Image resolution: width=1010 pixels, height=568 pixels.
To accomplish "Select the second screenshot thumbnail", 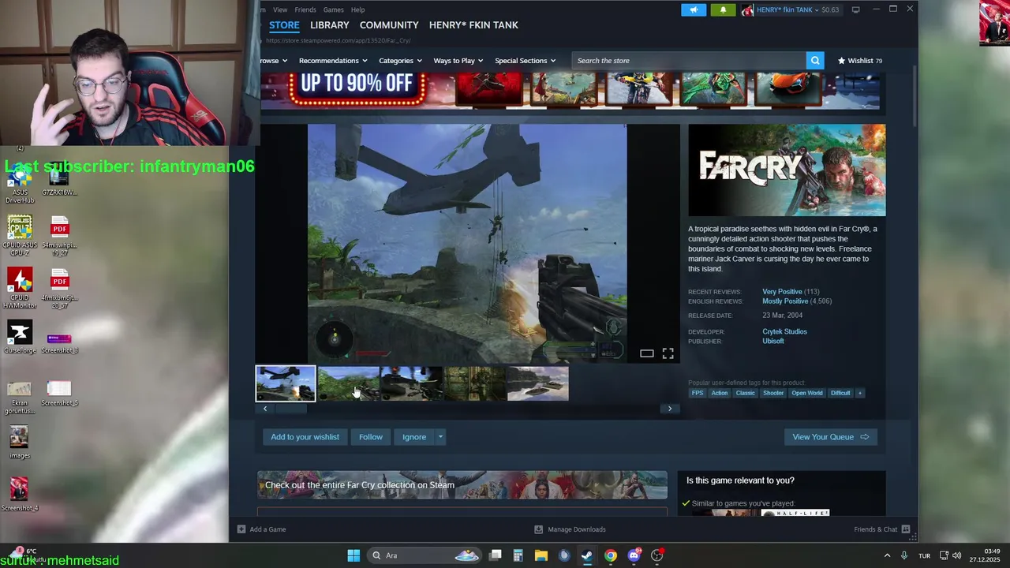I will 349,383.
